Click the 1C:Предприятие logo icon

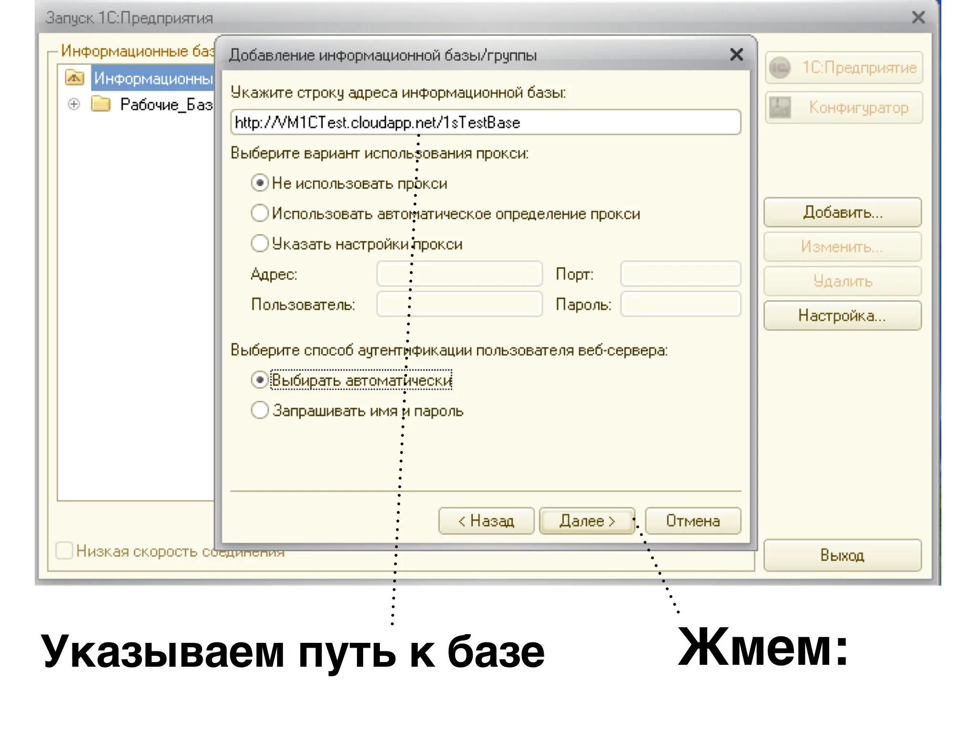780,68
